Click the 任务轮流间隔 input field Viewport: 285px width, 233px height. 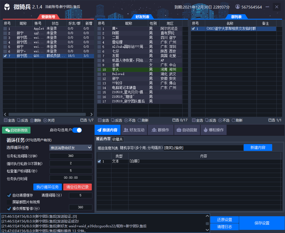tap(71, 156)
